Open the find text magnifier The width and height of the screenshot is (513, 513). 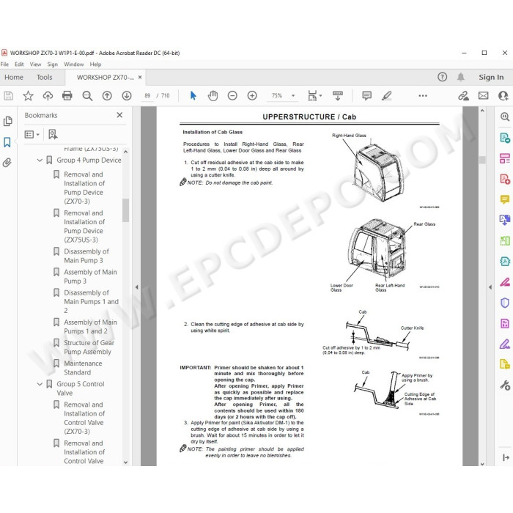point(87,95)
